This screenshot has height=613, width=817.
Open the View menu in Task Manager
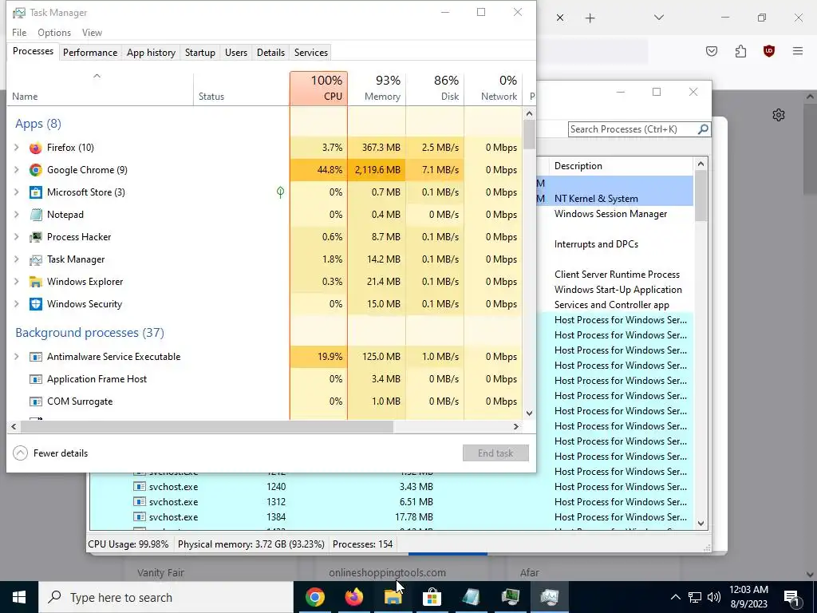(x=92, y=32)
